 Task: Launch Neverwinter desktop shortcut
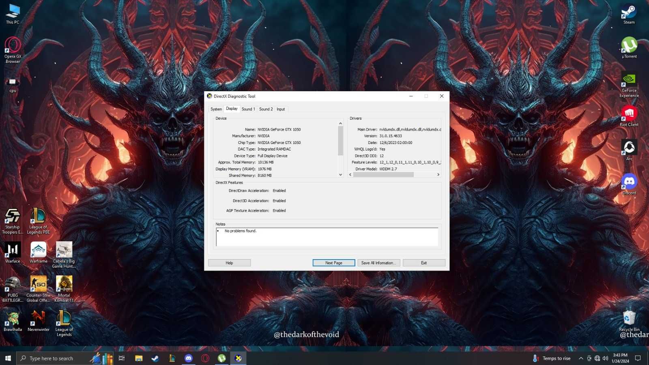point(39,321)
